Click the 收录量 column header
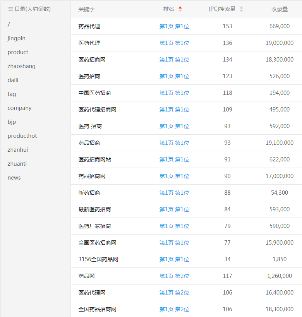Screen dimensions: 302x317 [x=279, y=9]
